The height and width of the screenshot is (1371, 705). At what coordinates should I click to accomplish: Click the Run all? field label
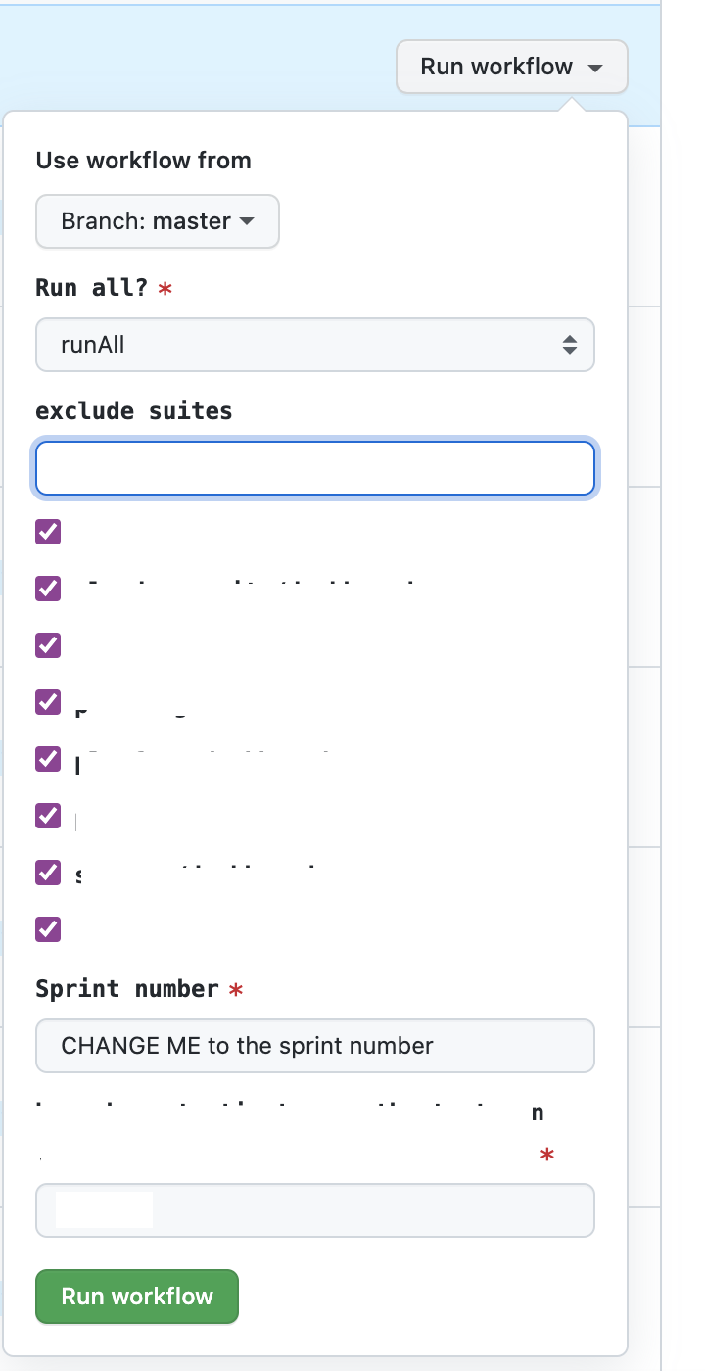(91, 288)
